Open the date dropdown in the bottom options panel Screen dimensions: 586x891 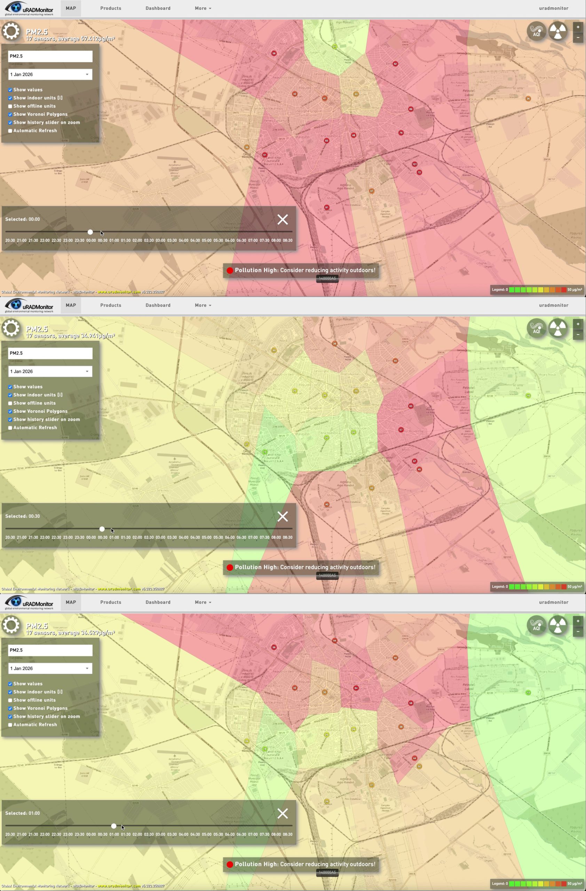pos(50,668)
